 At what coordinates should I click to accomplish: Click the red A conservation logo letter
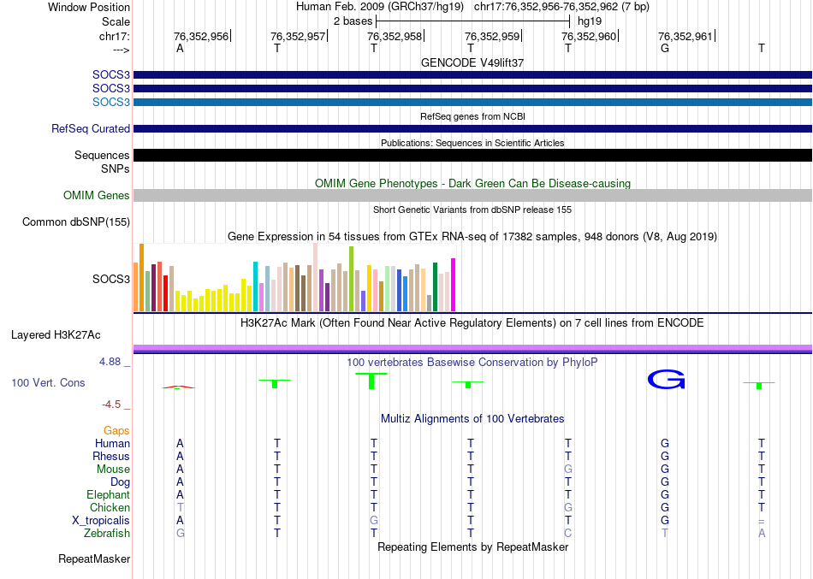pyautogui.click(x=178, y=387)
